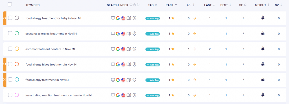Add tag to 'asthma treatment centers' keyword
The height and width of the screenshot is (104, 289).
(x=153, y=49)
